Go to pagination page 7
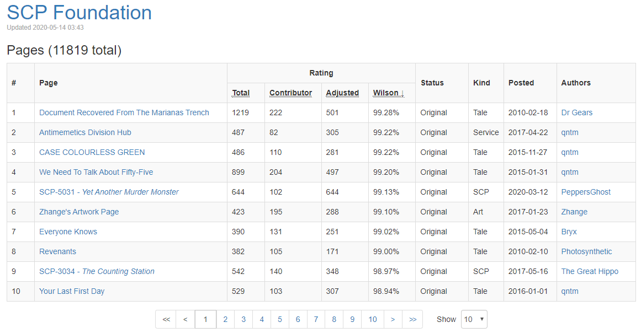Image resolution: width=641 pixels, height=333 pixels. coord(316,319)
